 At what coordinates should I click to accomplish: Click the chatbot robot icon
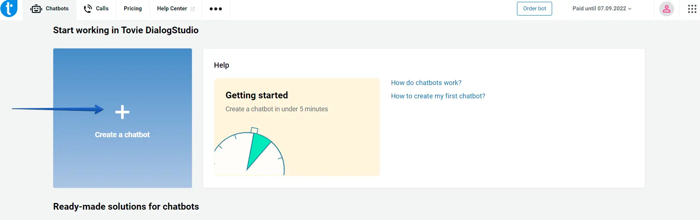36,9
